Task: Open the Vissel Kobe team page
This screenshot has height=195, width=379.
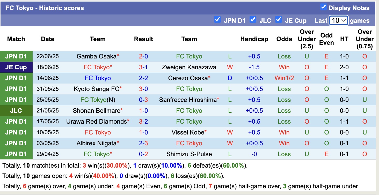Action: (x=188, y=132)
